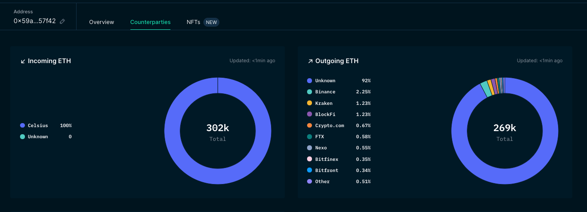The image size is (587, 212).
Task: Select the Other legend entry
Action: click(x=322, y=181)
